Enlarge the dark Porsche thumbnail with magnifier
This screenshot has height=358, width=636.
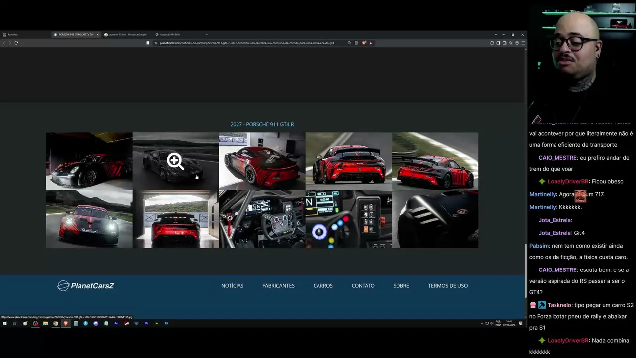[x=175, y=161]
